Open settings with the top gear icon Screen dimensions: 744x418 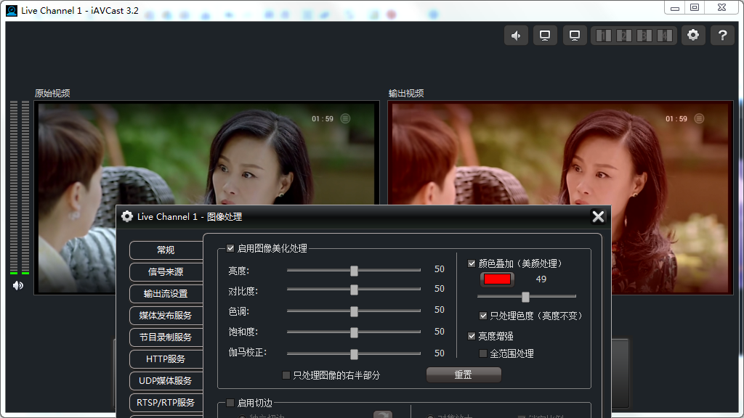point(693,36)
